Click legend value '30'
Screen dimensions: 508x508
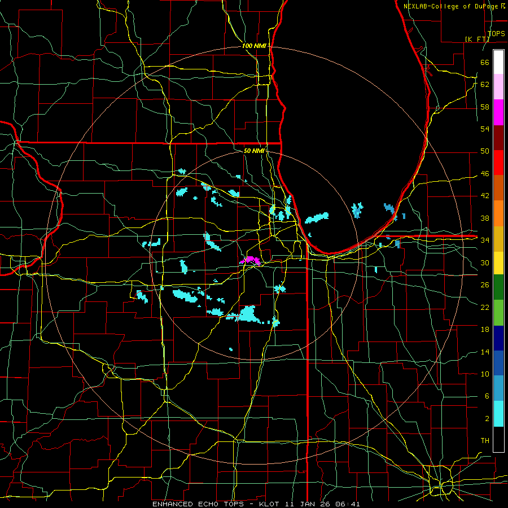point(485,262)
